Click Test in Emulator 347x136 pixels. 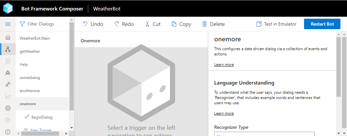(x=276, y=24)
